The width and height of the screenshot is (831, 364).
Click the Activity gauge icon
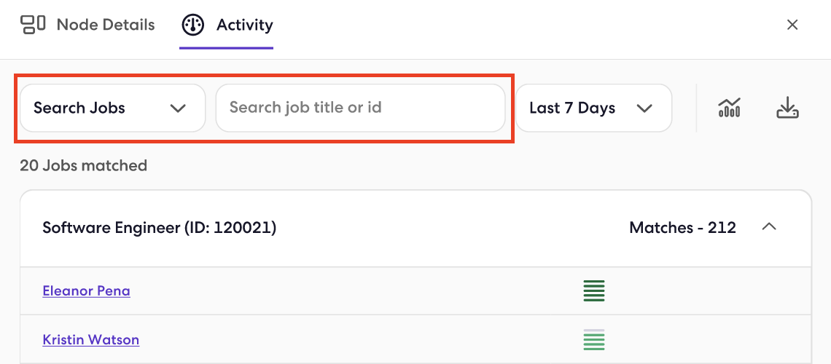coord(193,25)
